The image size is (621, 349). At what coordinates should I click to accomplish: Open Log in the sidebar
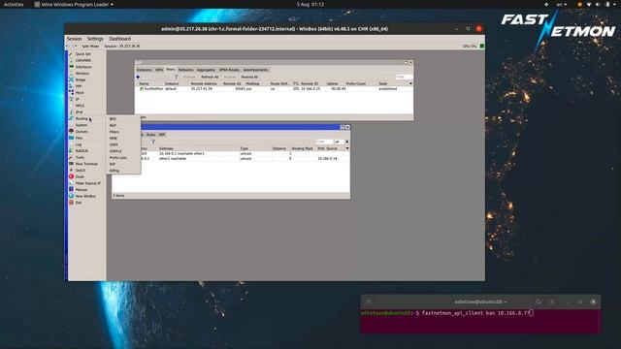(x=79, y=144)
